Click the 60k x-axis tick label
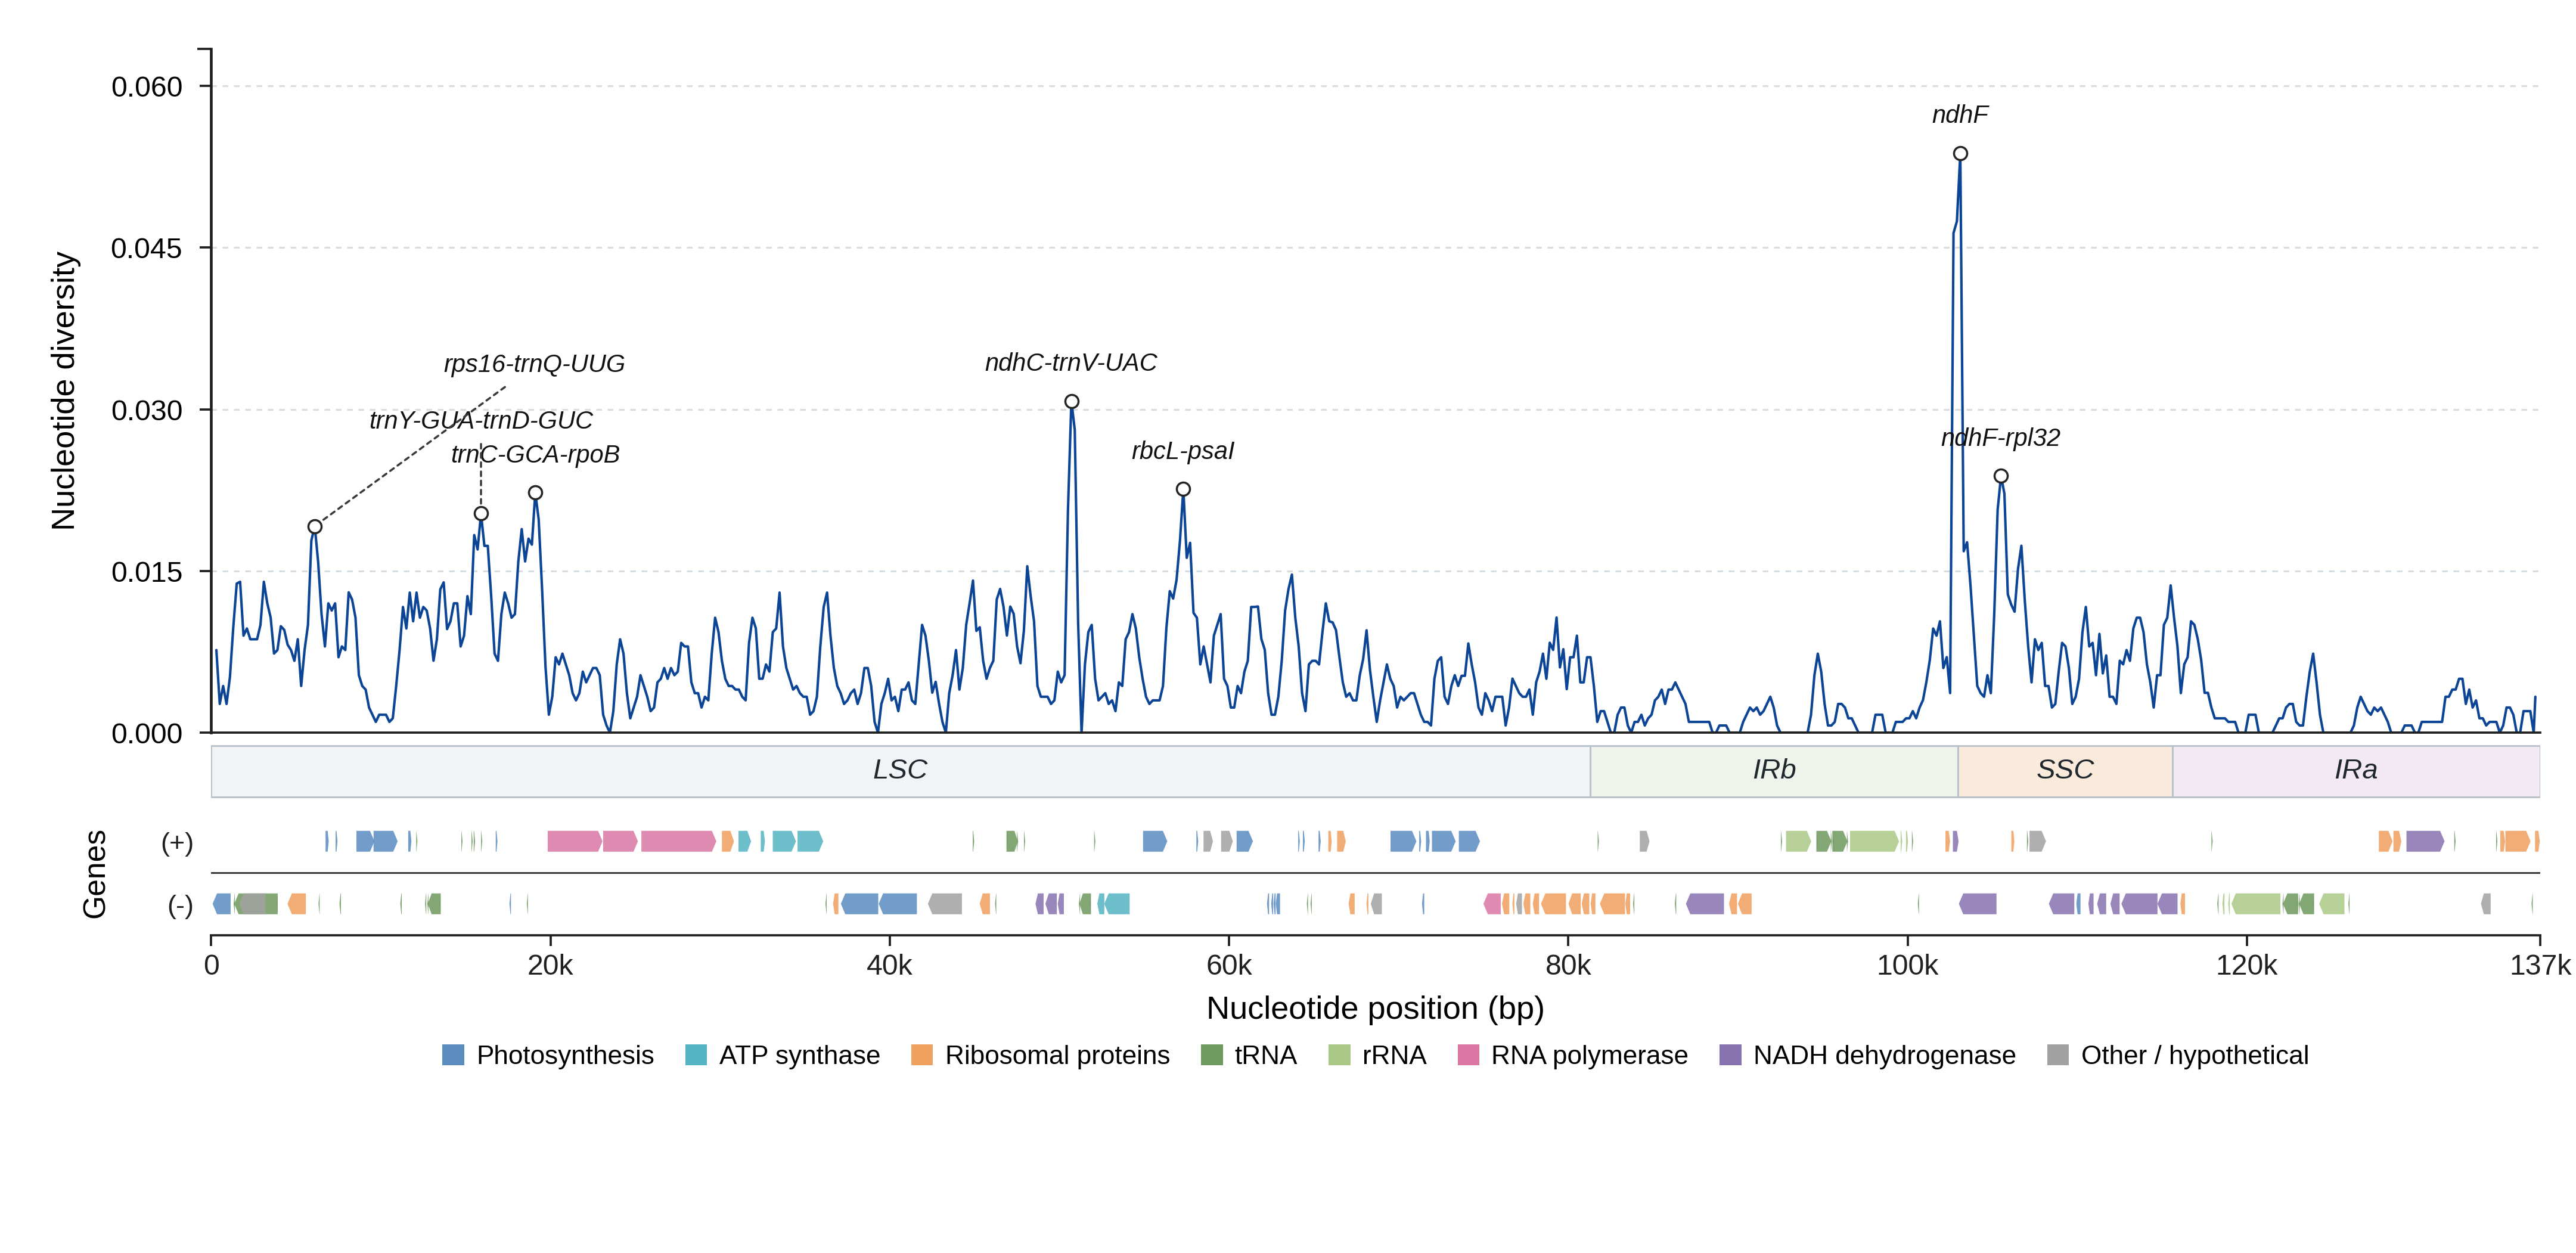 [x=1229, y=965]
